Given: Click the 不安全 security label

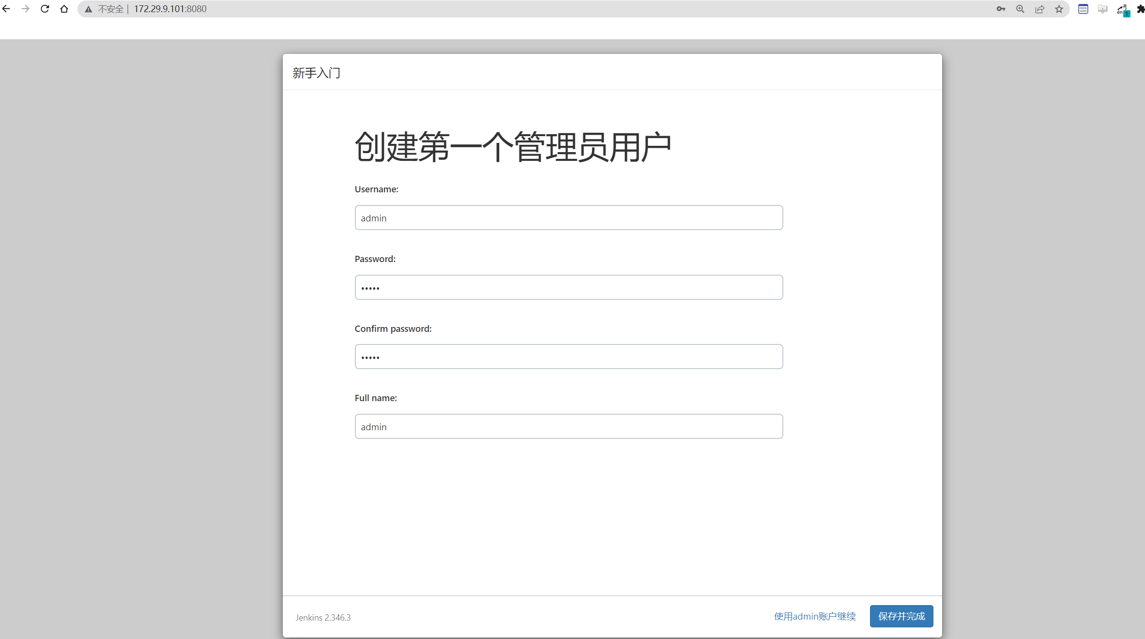Looking at the screenshot, I should 110,9.
